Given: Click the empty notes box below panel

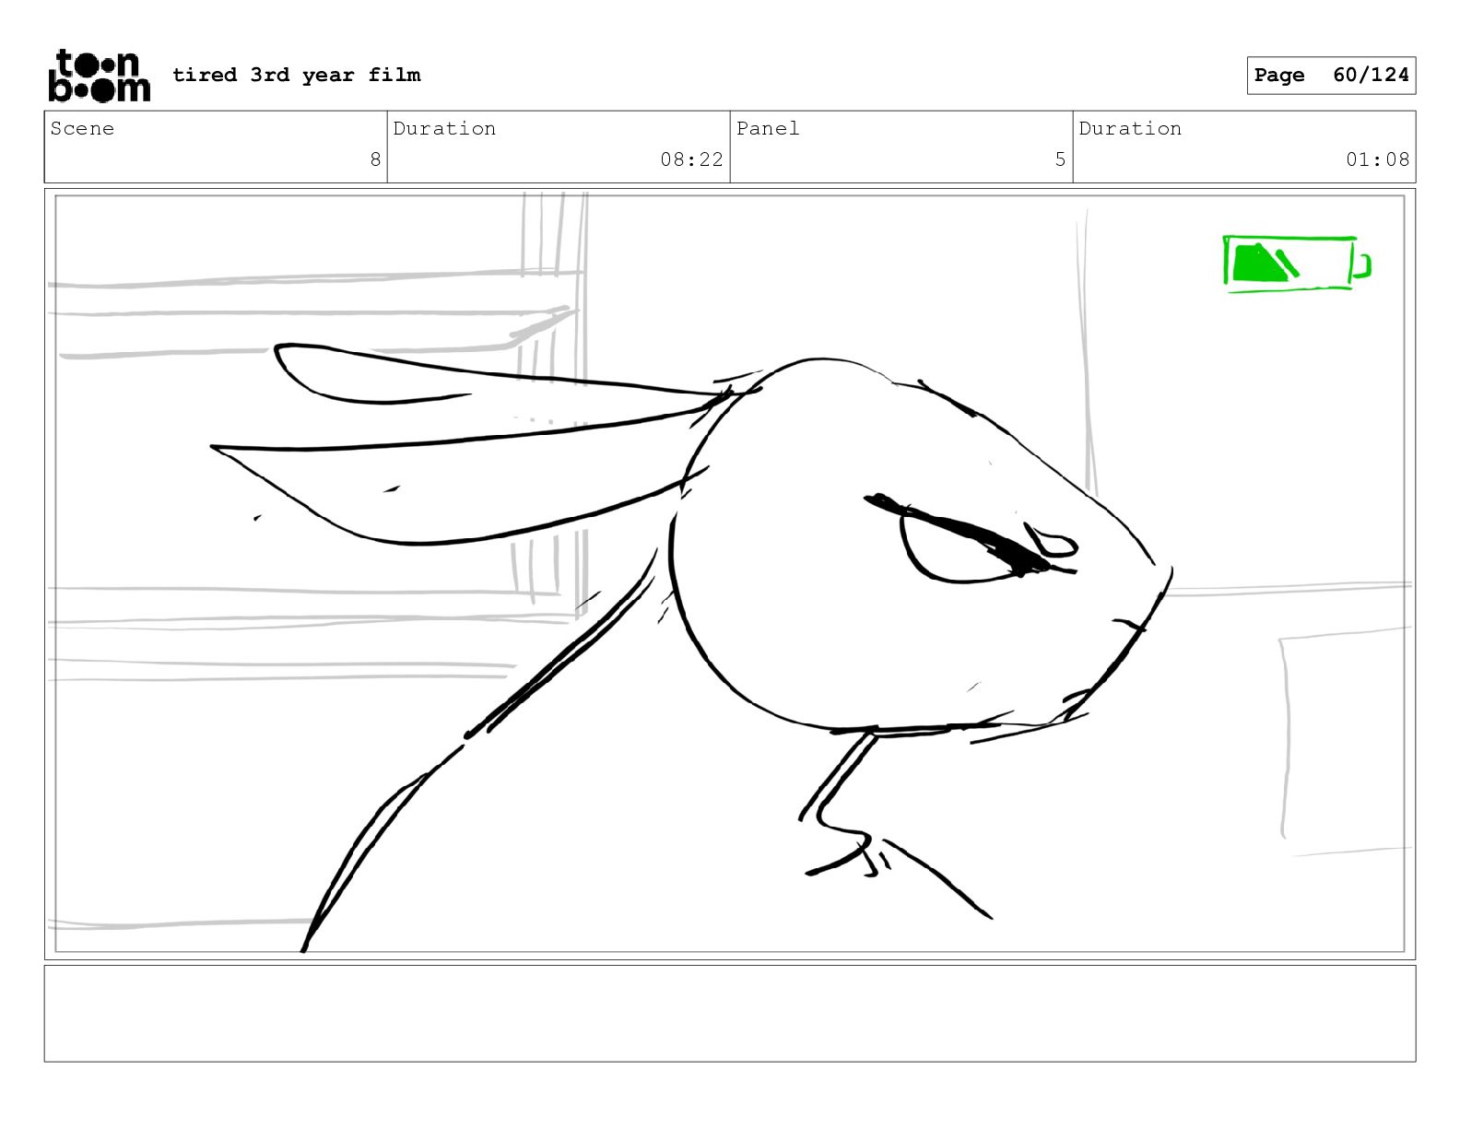Looking at the screenshot, I should [x=730, y=1014].
